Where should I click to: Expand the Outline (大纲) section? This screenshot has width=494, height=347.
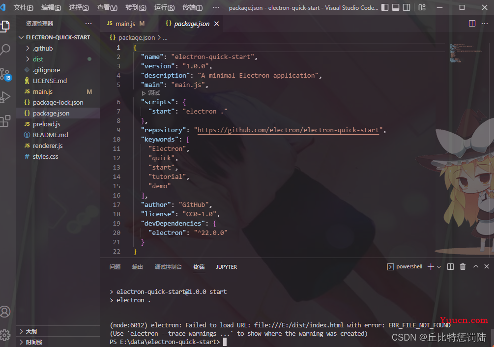click(58, 331)
